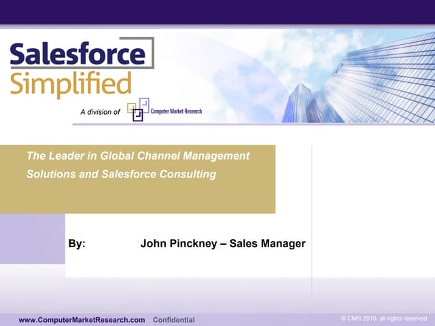Open the www.ComputerMarketResearch.com link
435x326 pixels.
point(82,320)
